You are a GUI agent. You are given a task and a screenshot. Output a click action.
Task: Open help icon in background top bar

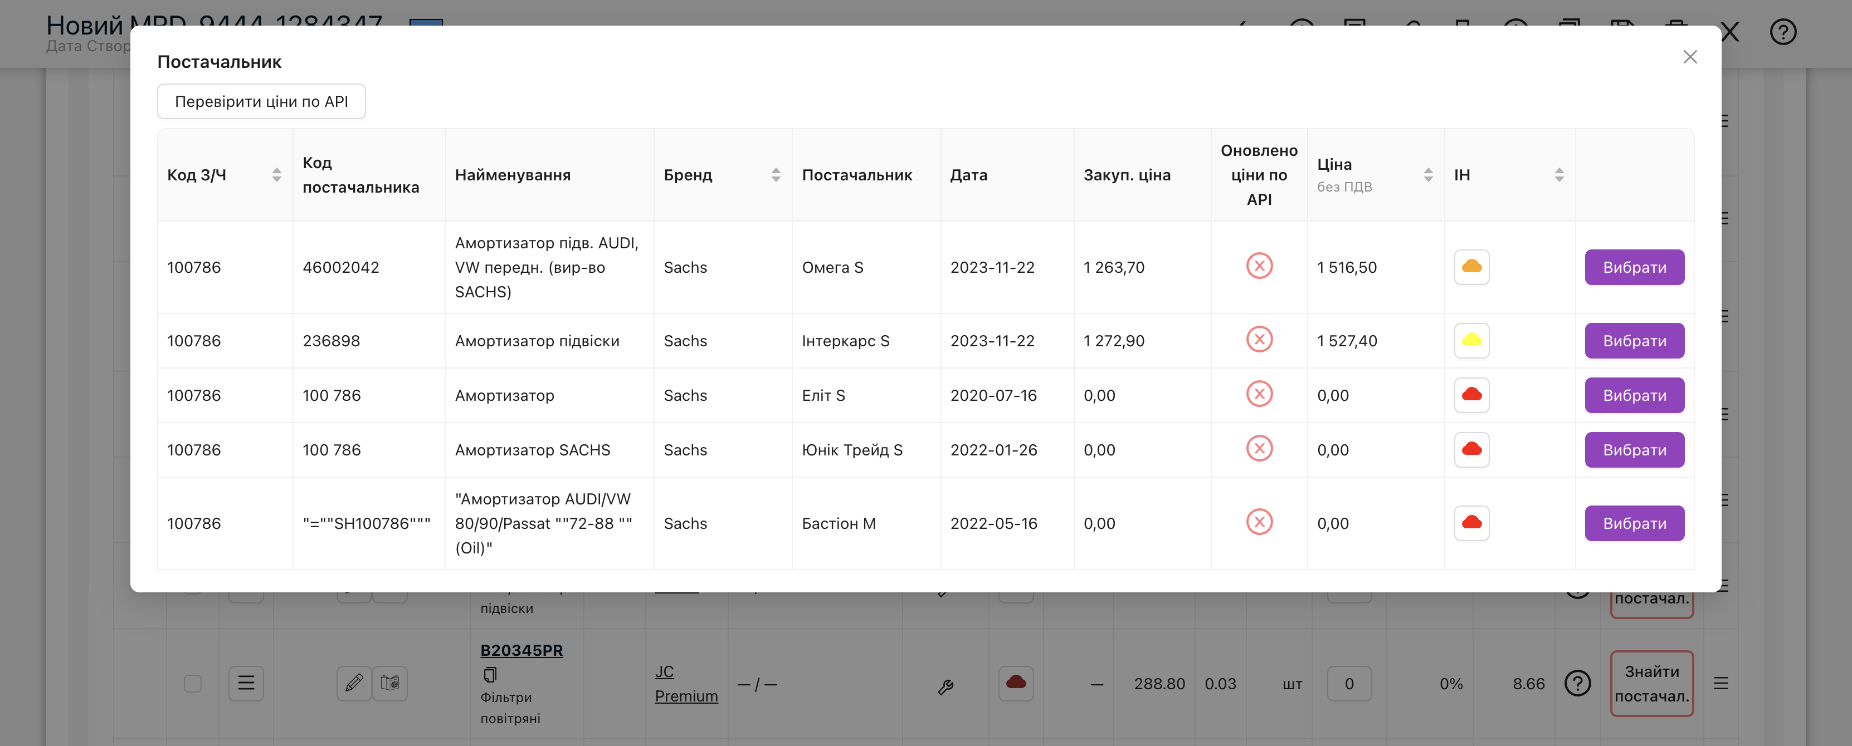tap(1782, 32)
